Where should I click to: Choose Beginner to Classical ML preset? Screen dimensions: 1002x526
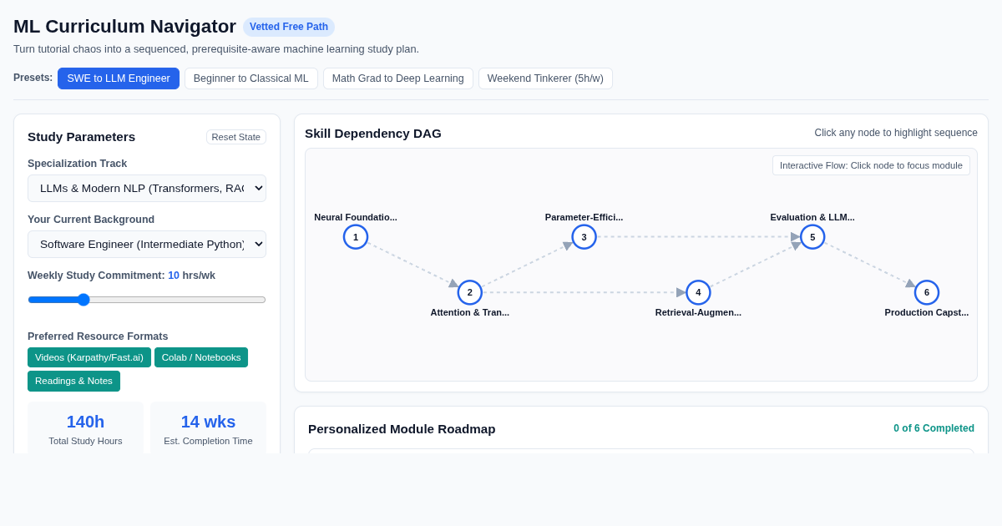[251, 78]
